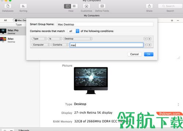Open the Define Fields toolbar icon
Screen dimensions: 183x131
tap(102, 6)
